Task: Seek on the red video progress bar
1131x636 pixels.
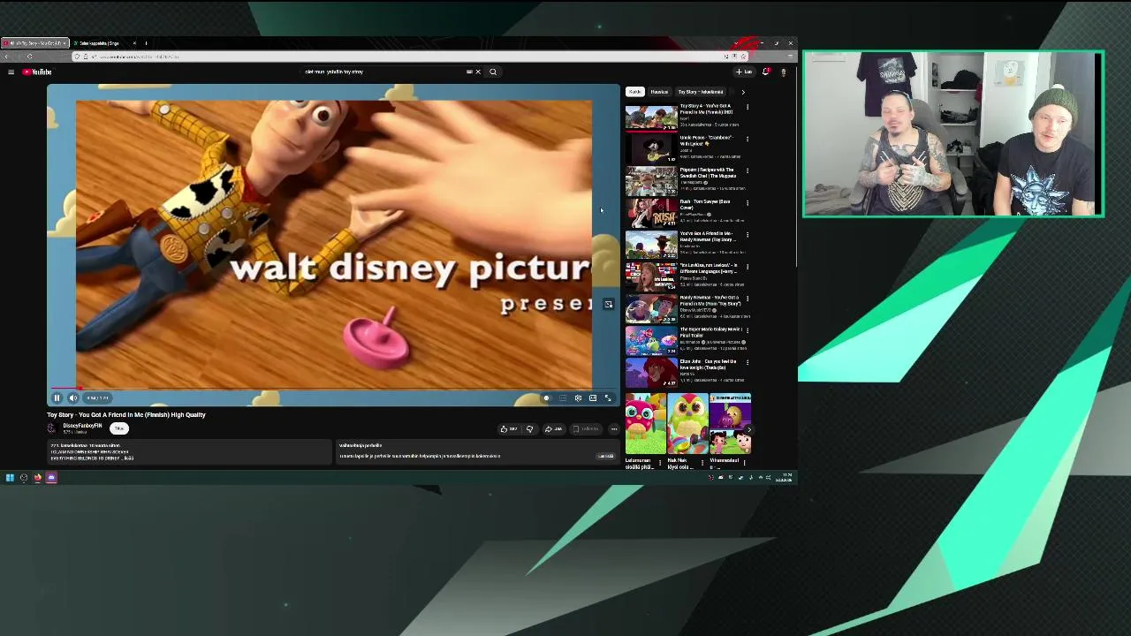Action: (x=334, y=388)
